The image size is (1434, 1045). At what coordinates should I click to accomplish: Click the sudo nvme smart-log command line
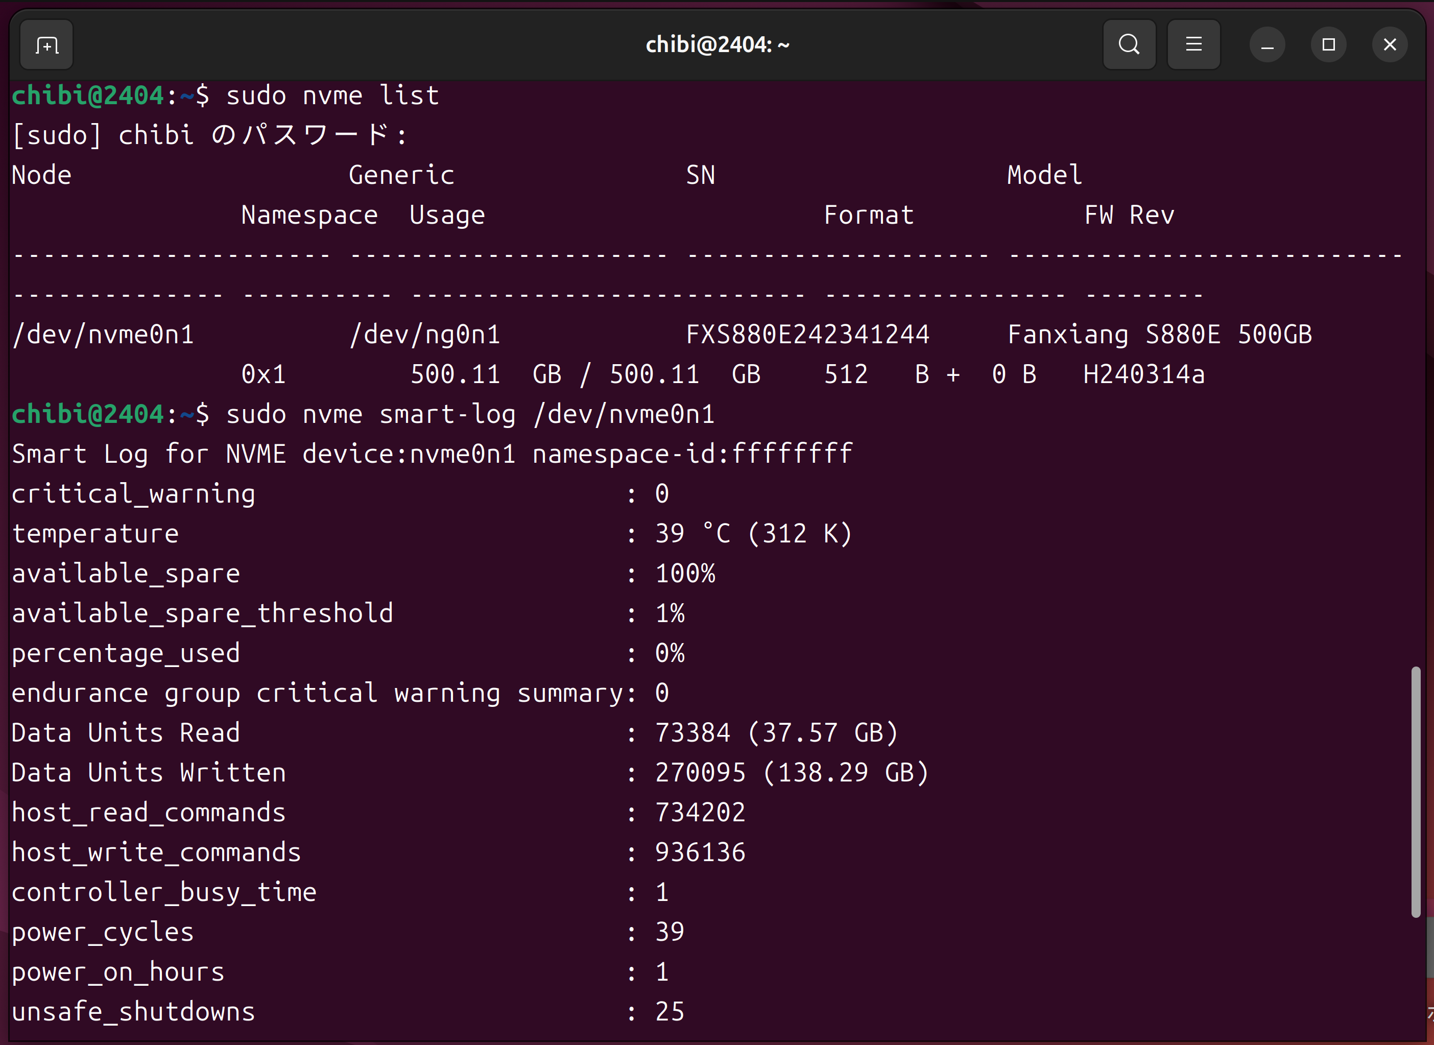pyautogui.click(x=470, y=414)
